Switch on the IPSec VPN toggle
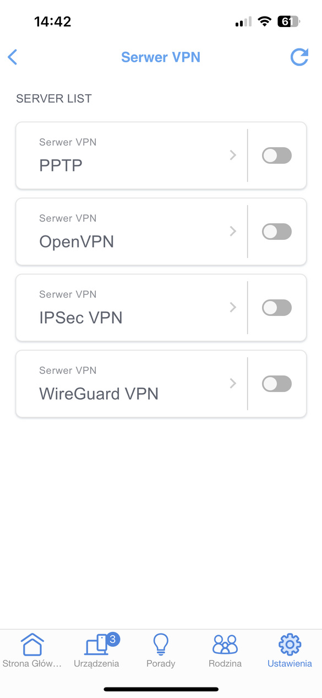 click(x=276, y=308)
